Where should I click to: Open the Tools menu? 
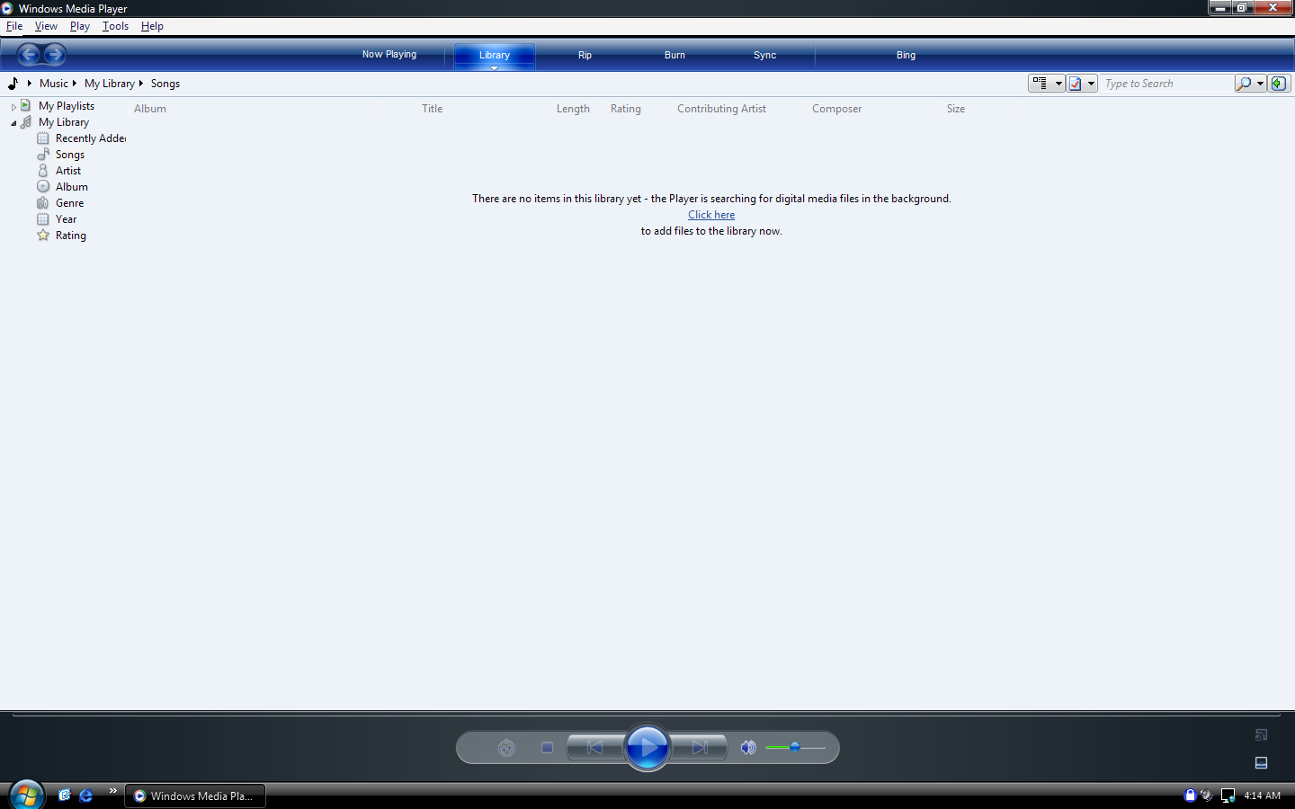click(115, 26)
